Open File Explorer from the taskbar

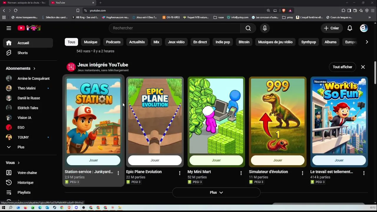[x=120, y=208]
